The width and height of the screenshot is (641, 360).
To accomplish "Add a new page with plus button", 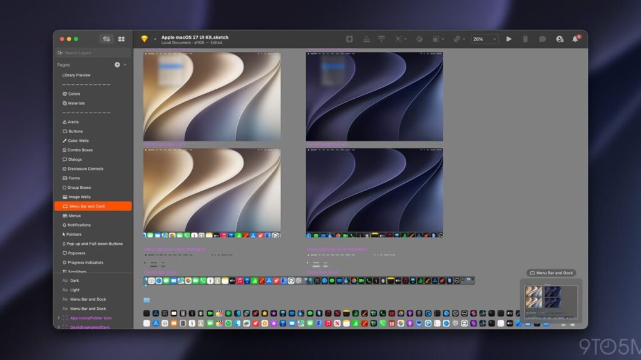I will pos(117,64).
